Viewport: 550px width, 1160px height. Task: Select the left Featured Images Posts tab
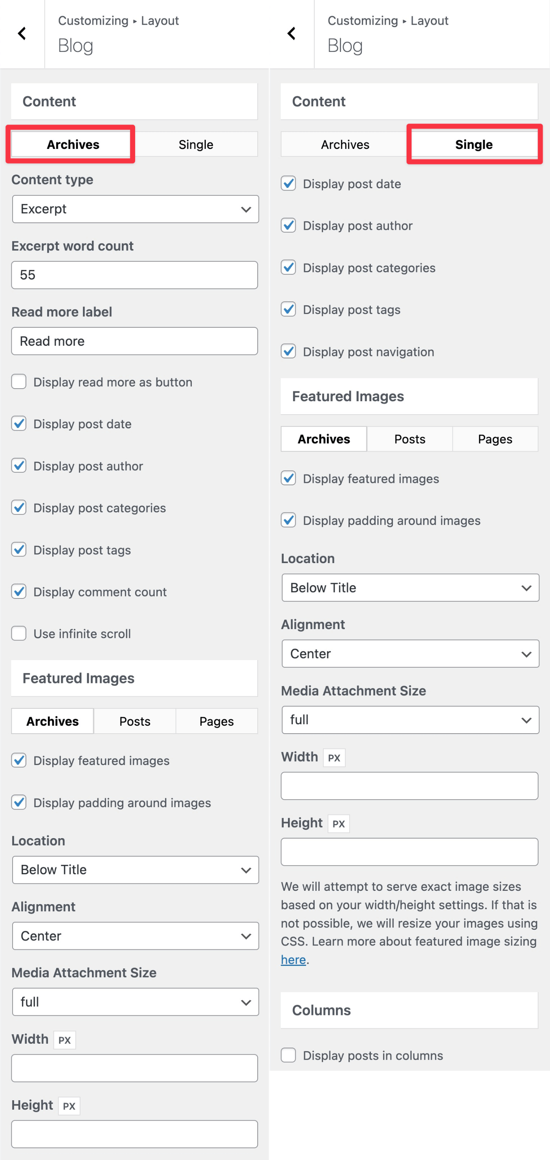pos(135,721)
